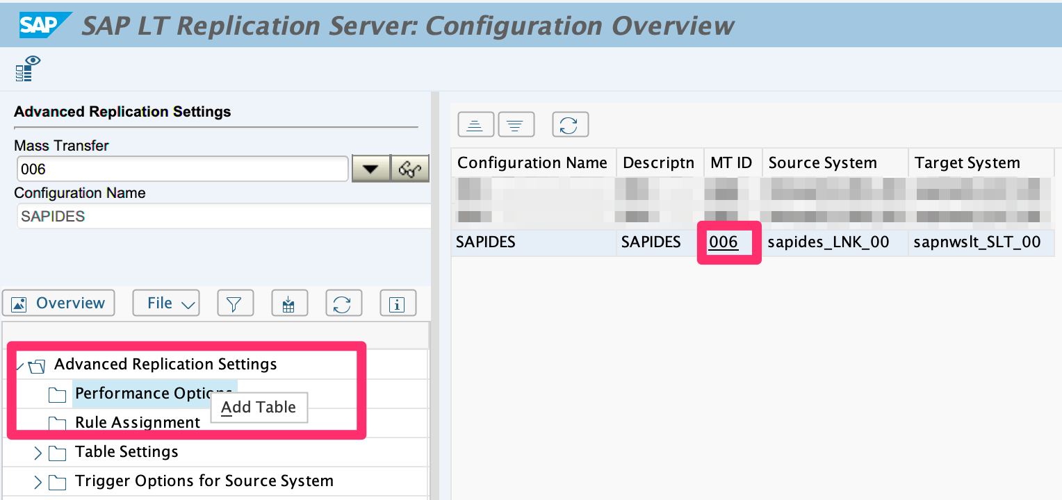The width and height of the screenshot is (1062, 500).
Task: Click the collapse all rows icon above table
Action: pos(475,125)
